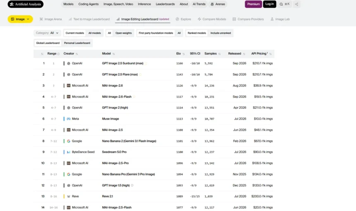Click sort arrows next to Elo
This screenshot has height=211, width=356.
(184, 54)
